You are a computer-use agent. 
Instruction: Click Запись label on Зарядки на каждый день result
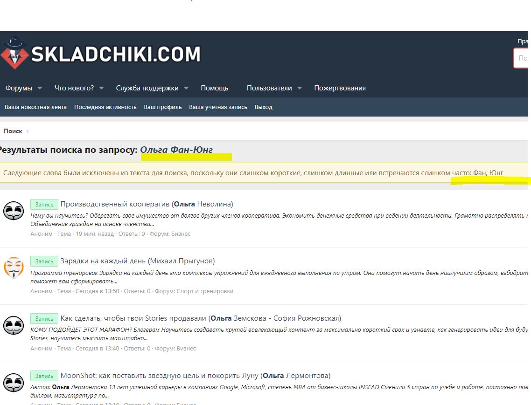click(x=44, y=261)
